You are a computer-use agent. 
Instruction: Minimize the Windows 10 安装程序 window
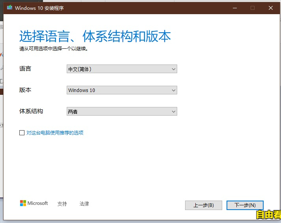(235, 8)
